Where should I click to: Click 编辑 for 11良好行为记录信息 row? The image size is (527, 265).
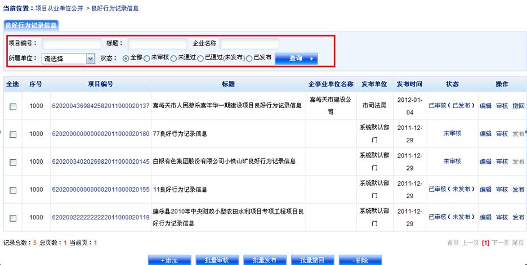pyautogui.click(x=485, y=190)
